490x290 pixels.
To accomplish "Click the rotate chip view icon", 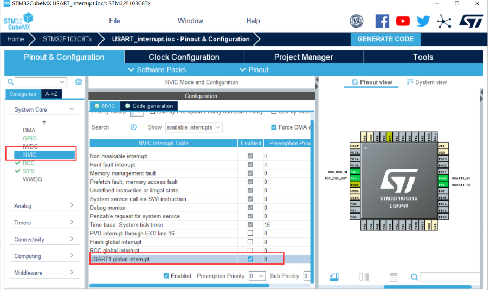I will (334, 277).
